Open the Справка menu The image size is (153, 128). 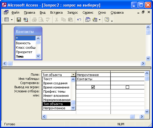[x=117, y=12]
